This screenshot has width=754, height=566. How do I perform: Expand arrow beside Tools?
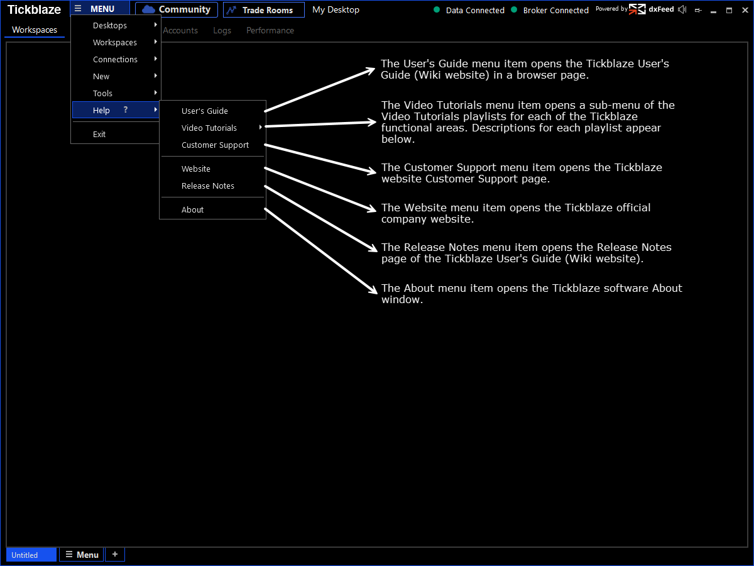pyautogui.click(x=155, y=92)
